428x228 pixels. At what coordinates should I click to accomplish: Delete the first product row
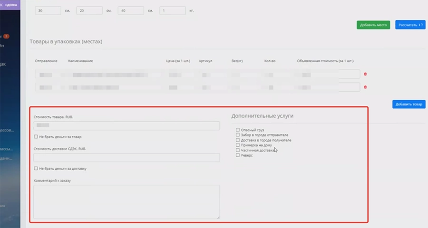(365, 74)
